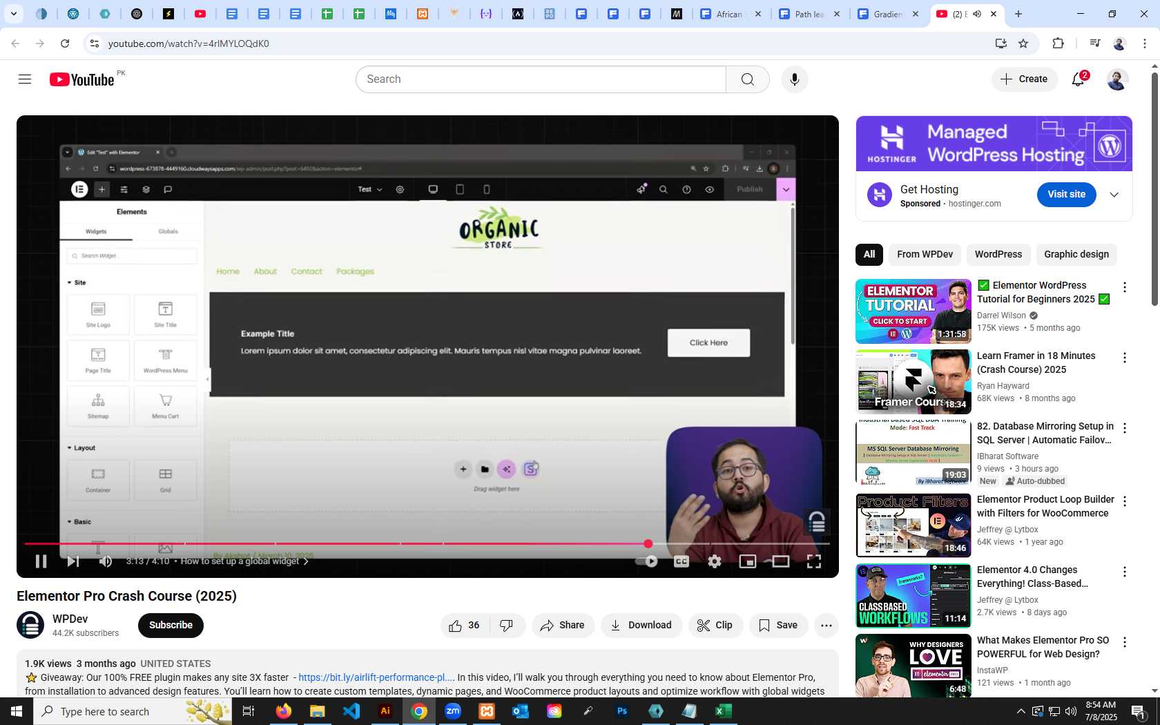Open Visual Studio Code from taskbar
The width and height of the screenshot is (1160, 725).
(351, 711)
